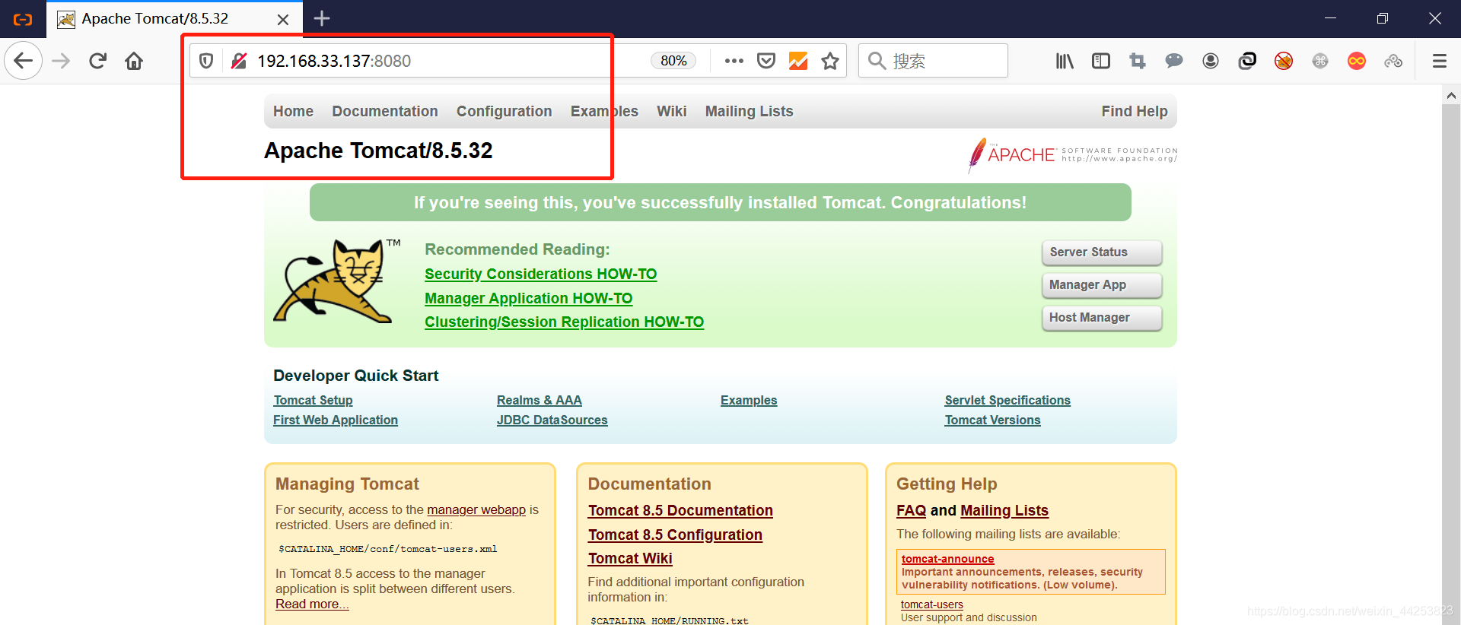Click Find Help in the nav bar

pos(1135,111)
